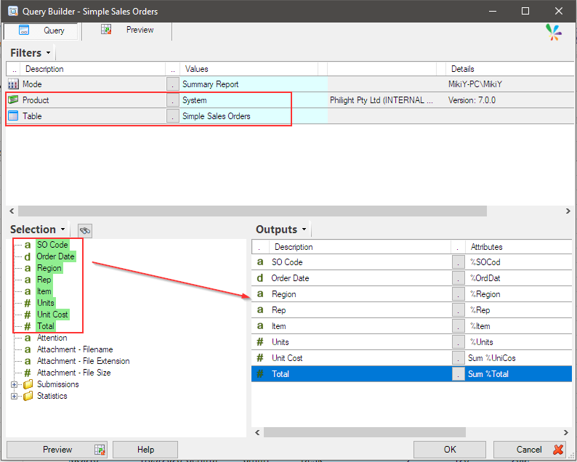This screenshot has width=577, height=462.
Task: Open the Mode value picker button
Action: (172, 84)
